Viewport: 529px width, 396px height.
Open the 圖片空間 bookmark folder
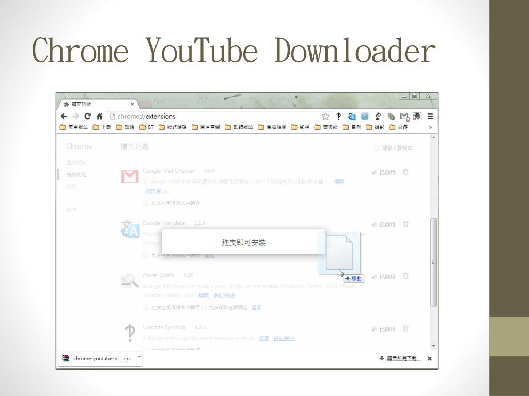206,127
